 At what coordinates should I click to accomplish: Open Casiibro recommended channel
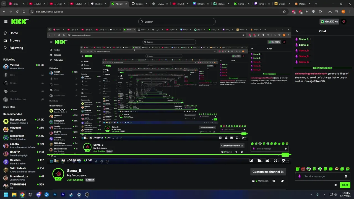click(x=23, y=162)
